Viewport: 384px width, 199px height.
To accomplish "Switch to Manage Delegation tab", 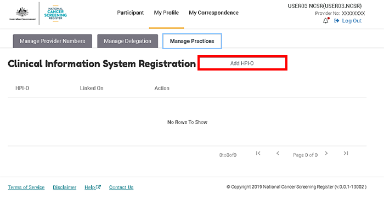I will pyautogui.click(x=128, y=41).
